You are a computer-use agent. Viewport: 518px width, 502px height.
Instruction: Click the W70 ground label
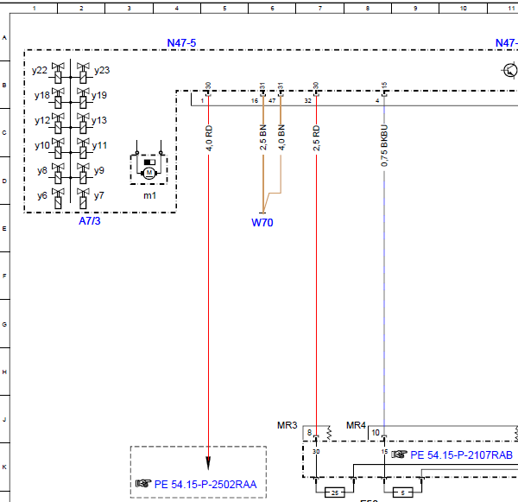262,223
